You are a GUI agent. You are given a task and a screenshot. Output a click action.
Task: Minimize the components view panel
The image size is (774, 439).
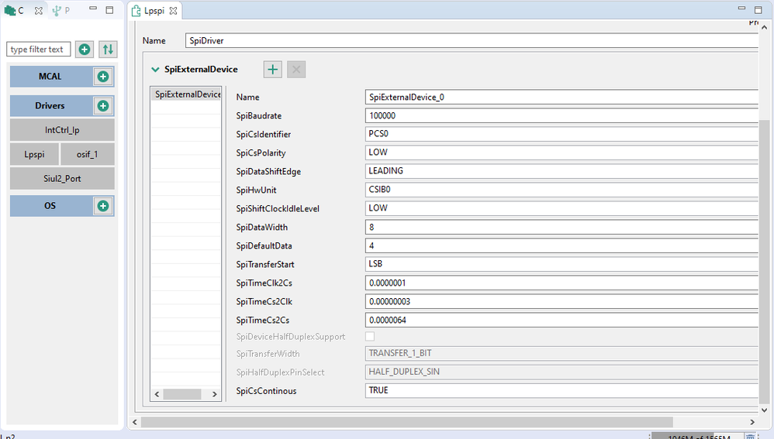[93, 9]
